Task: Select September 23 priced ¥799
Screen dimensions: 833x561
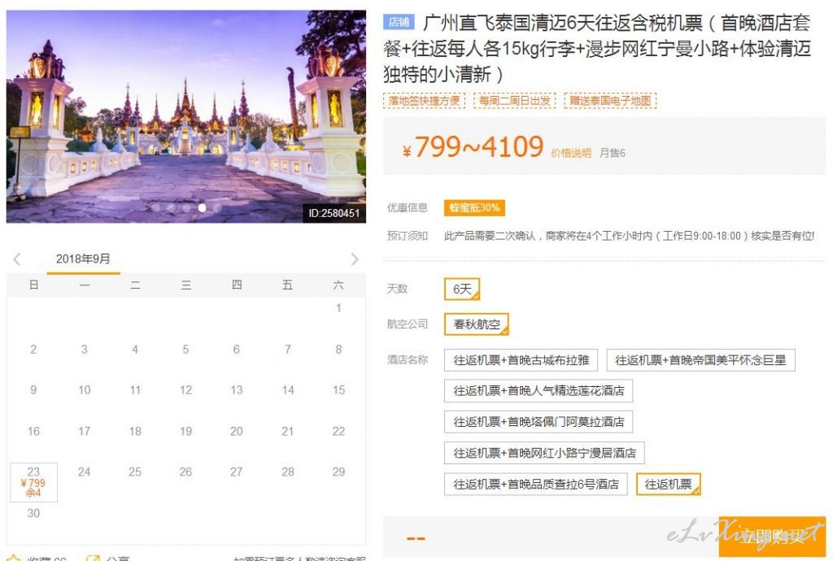Action: (33, 482)
